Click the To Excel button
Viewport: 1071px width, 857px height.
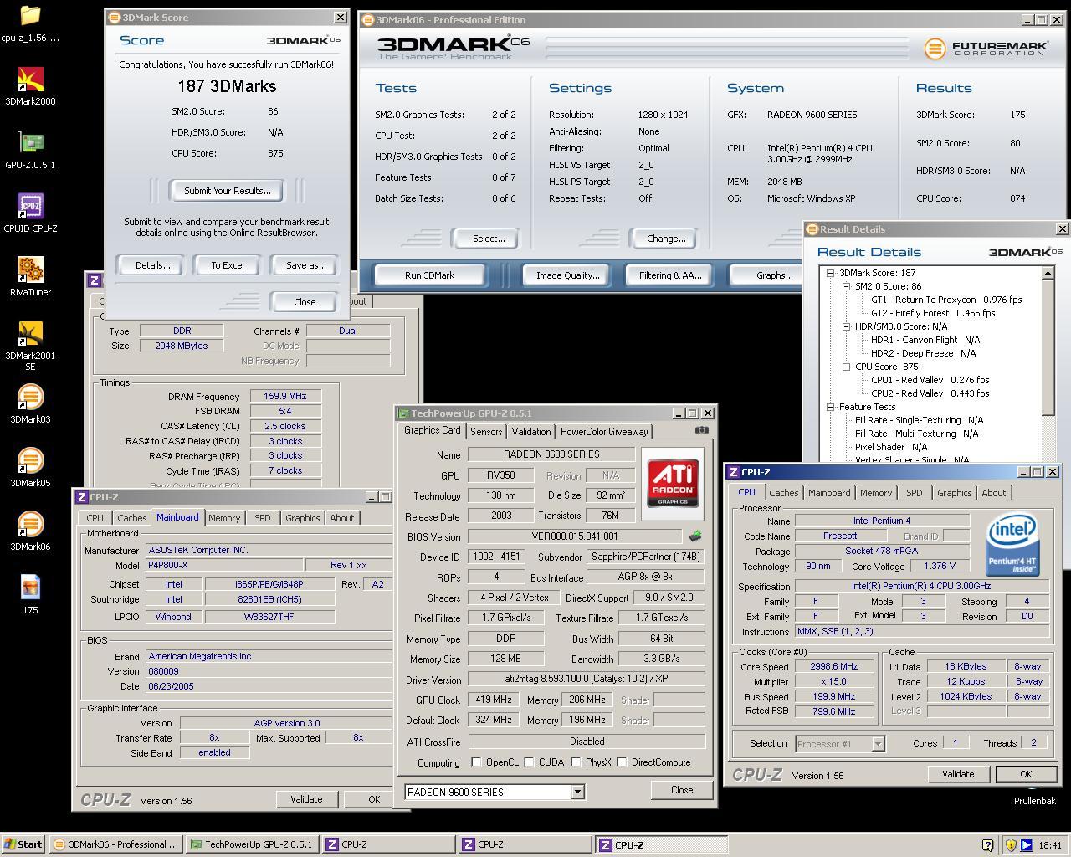tap(228, 265)
